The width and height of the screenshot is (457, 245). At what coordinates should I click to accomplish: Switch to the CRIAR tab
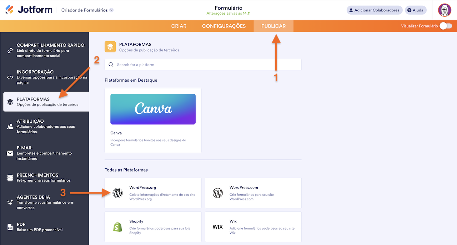point(179,26)
